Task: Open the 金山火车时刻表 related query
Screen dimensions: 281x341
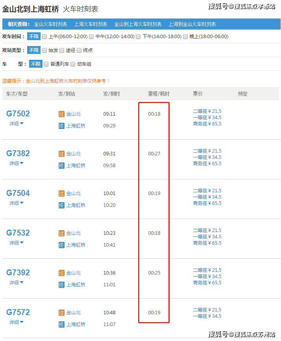Action: [x=50, y=24]
